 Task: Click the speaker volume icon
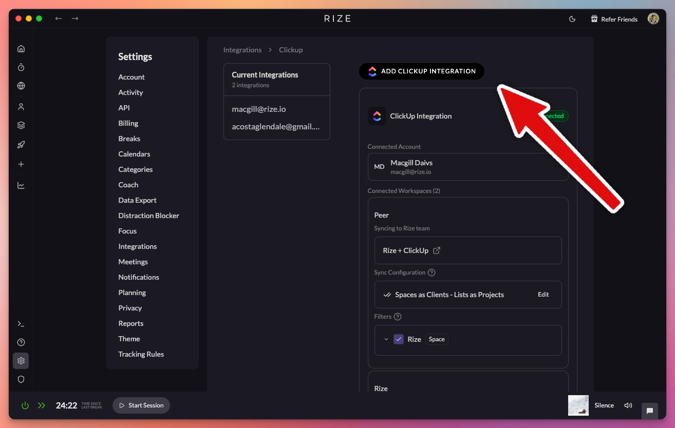[628, 405]
